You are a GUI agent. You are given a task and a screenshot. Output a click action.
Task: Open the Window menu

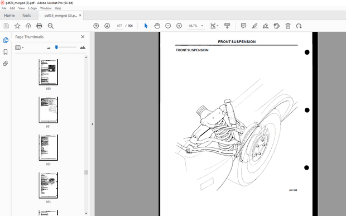pyautogui.click(x=46, y=8)
